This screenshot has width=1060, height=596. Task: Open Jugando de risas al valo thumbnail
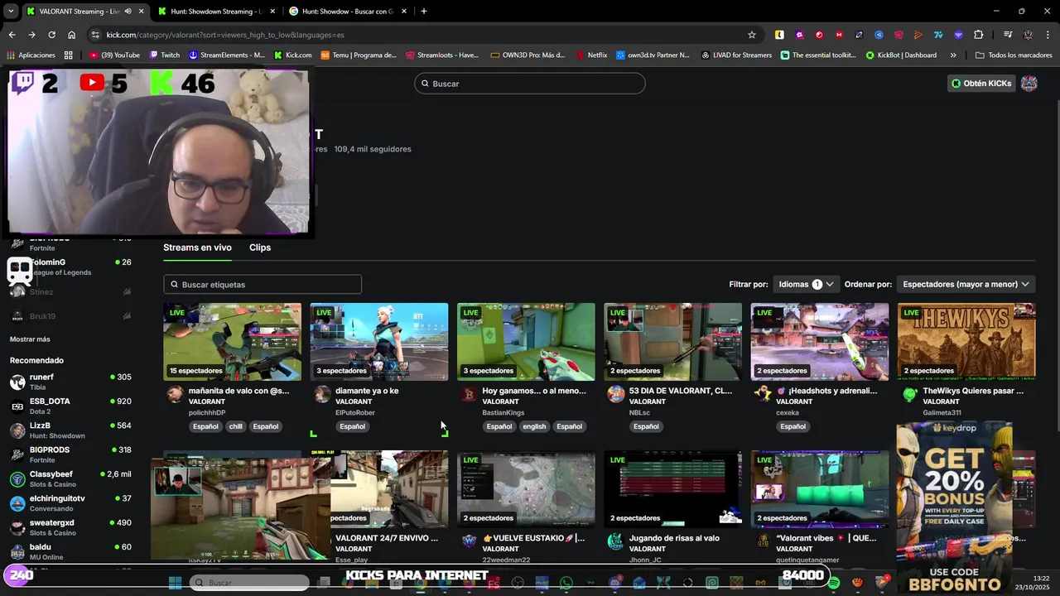672,489
